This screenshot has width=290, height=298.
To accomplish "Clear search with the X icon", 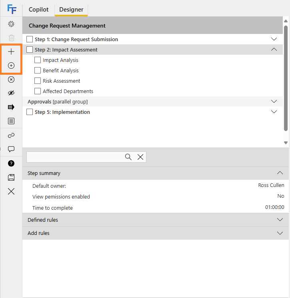I will (x=140, y=157).
